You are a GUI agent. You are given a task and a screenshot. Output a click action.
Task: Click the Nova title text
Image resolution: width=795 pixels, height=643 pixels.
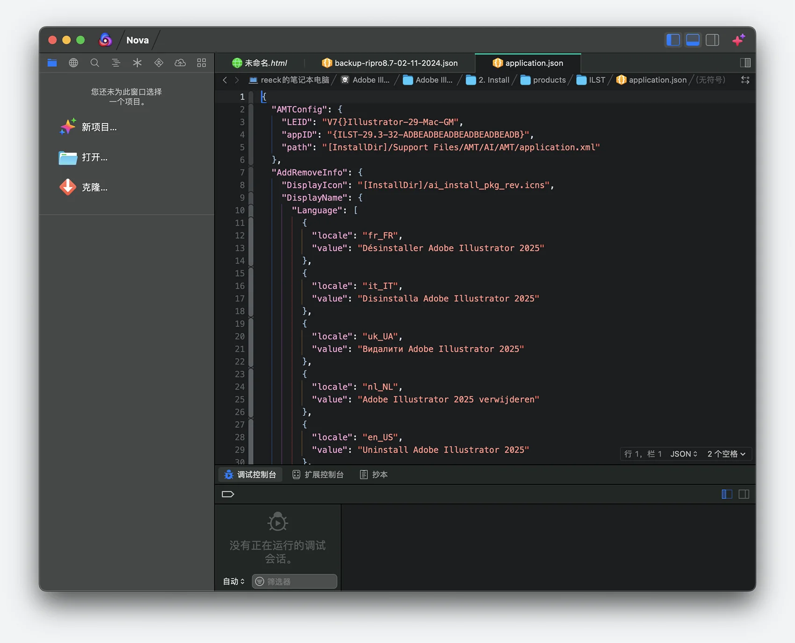[x=137, y=40]
